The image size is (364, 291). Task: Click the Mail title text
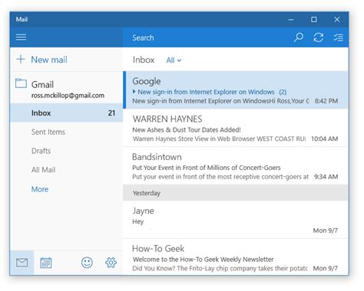coord(22,19)
